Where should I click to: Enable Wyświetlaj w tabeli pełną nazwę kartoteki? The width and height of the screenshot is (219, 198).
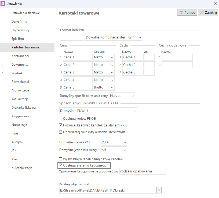click(60, 159)
